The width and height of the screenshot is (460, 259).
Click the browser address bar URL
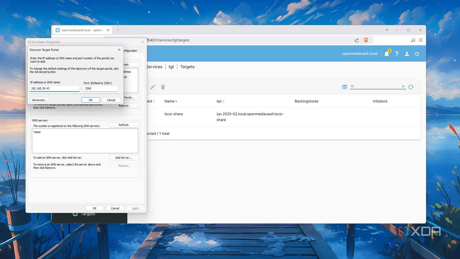coord(168,40)
